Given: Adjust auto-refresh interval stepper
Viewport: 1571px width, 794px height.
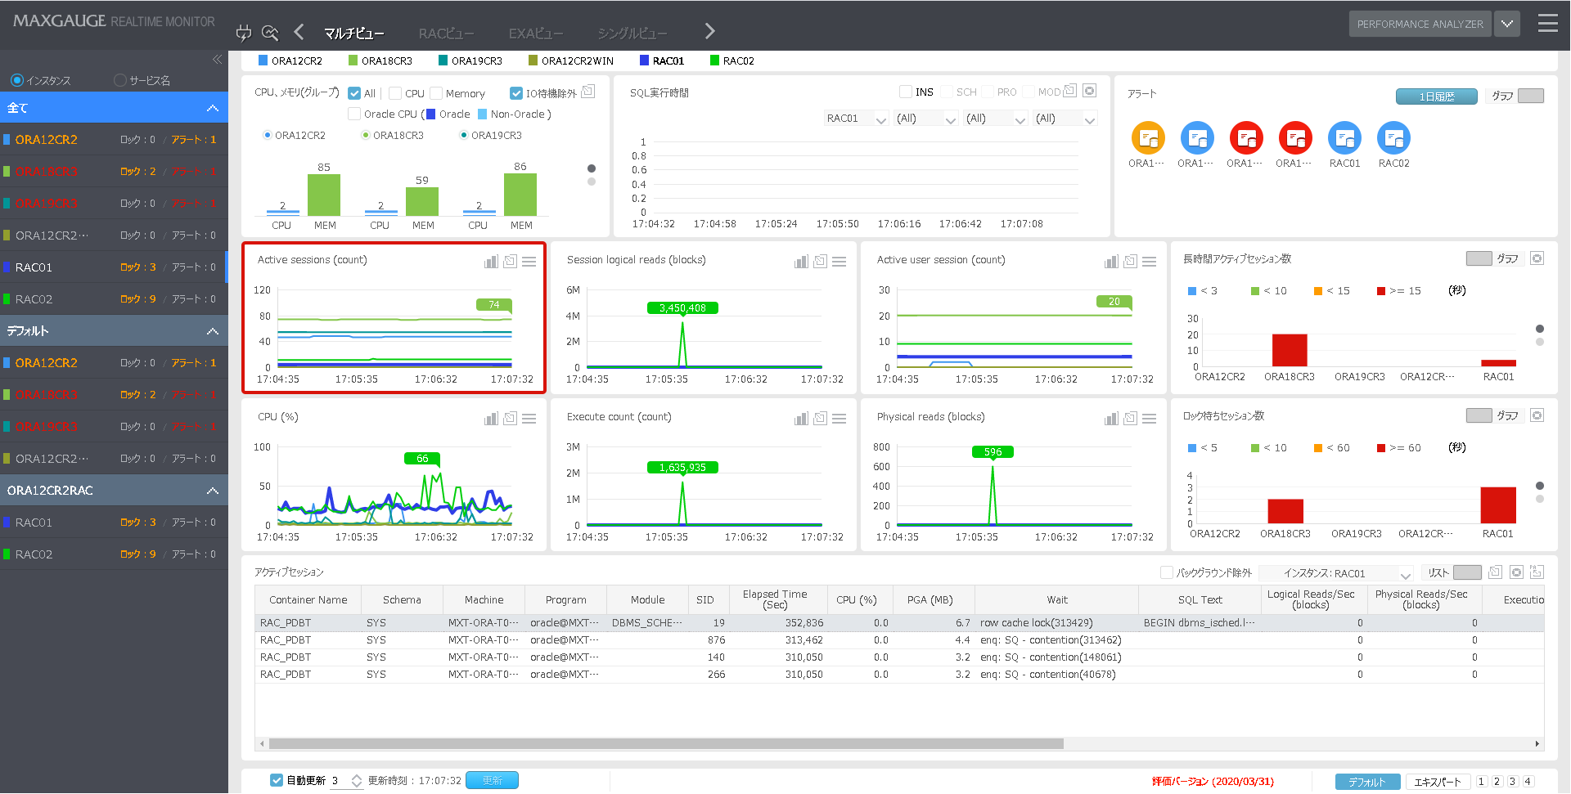Looking at the screenshot, I should pos(357,781).
